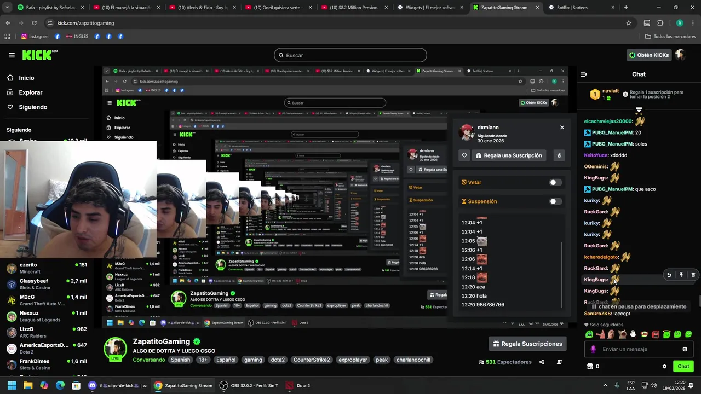
Task: Open the Kick sidebar hamburger menu
Action: [x=12, y=55]
